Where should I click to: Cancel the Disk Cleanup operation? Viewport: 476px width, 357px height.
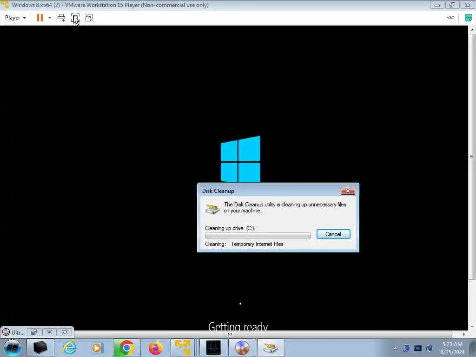[x=333, y=234]
